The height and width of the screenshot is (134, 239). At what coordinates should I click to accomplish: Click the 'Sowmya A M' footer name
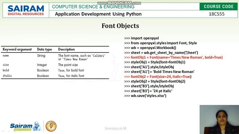click(115, 128)
